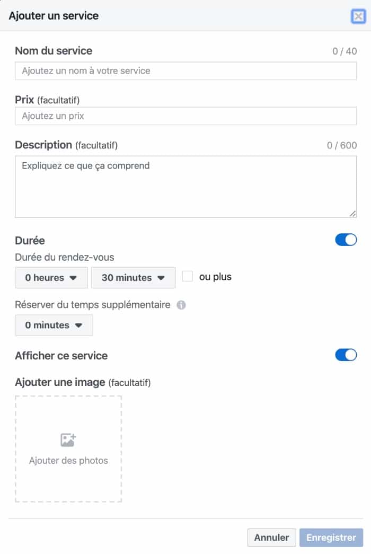Open the "0 heures" dropdown
Screen dimensions: 371x554
51,278
